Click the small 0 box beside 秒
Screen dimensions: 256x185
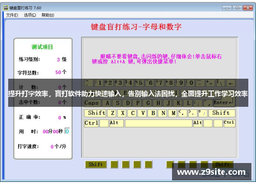(x=67, y=131)
